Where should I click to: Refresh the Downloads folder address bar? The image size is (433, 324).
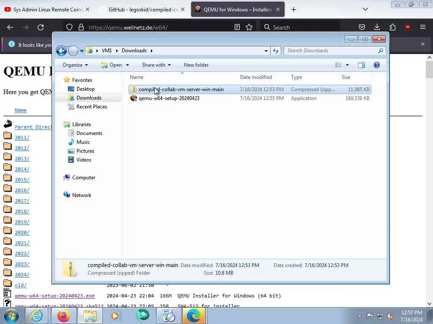point(276,51)
